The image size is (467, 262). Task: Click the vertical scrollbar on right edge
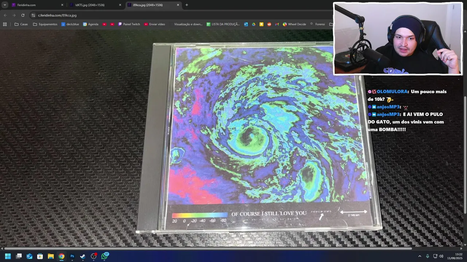point(465,155)
